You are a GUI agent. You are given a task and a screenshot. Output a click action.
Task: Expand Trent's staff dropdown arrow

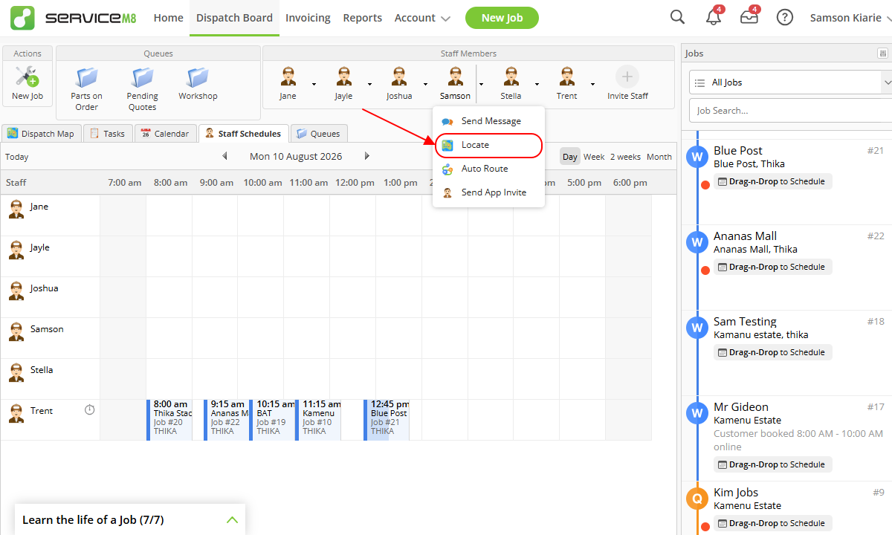(592, 84)
